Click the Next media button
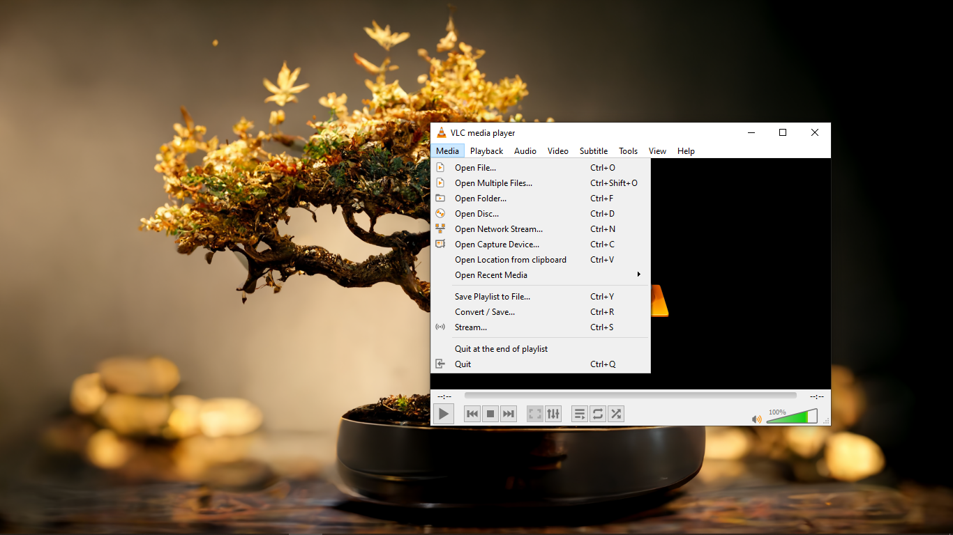 pyautogui.click(x=509, y=414)
